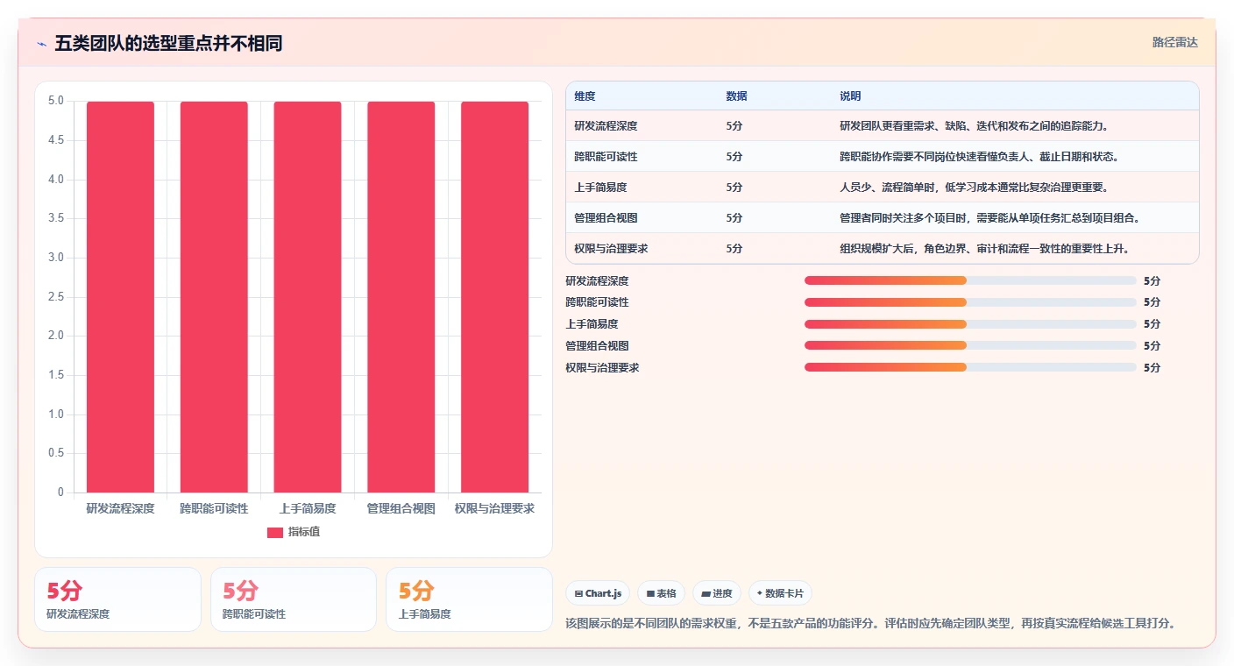Viewport: 1234px width, 666px height.
Task: Select the 跨职能可读性 bar in the chart
Action: pyautogui.click(x=214, y=297)
